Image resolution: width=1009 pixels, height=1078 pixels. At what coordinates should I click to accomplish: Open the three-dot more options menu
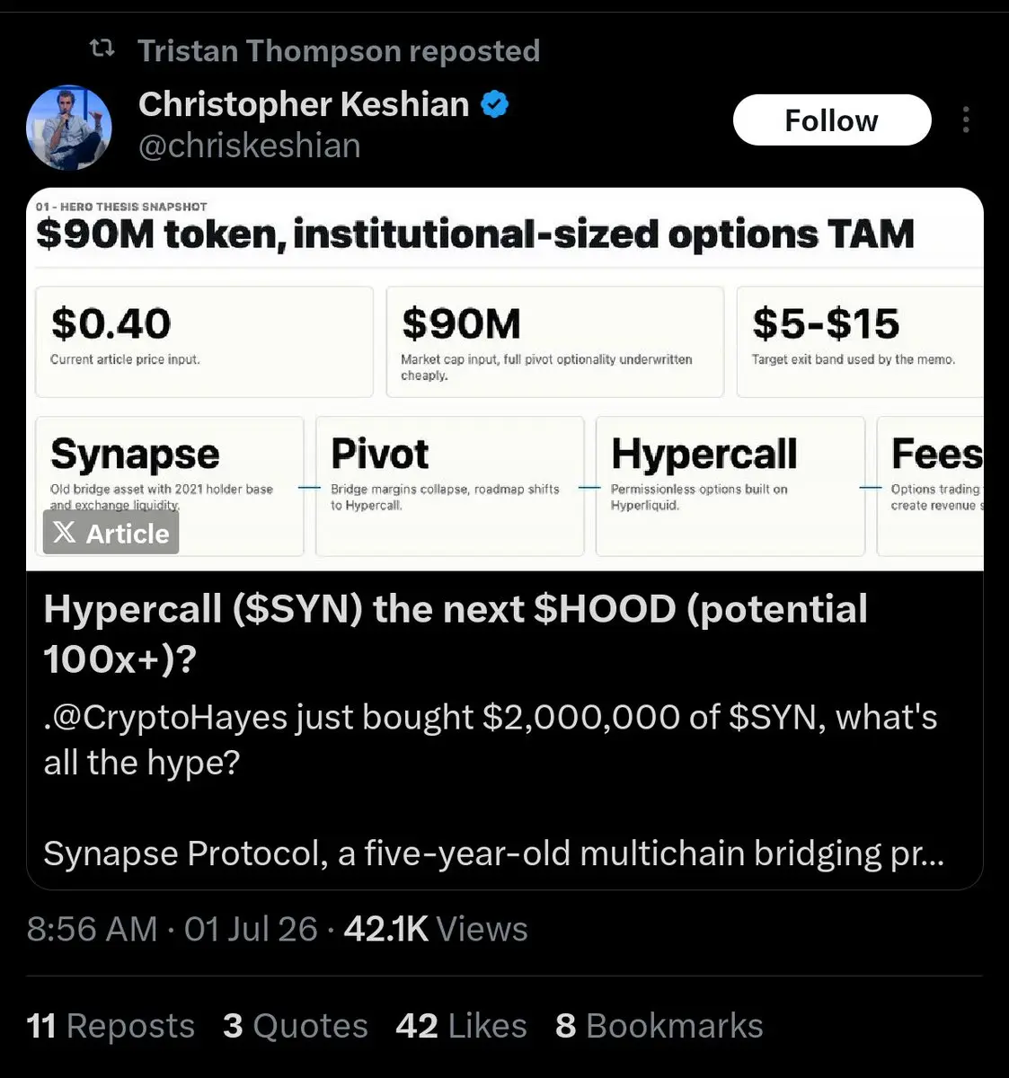click(966, 119)
